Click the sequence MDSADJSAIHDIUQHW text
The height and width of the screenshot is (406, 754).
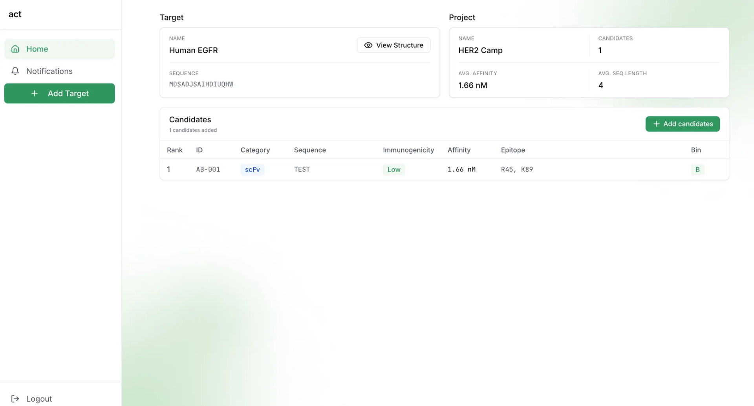pos(201,84)
